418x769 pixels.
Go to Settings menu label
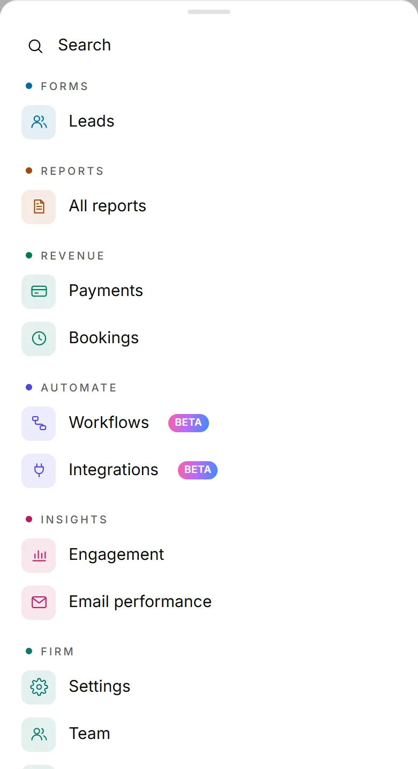click(100, 686)
